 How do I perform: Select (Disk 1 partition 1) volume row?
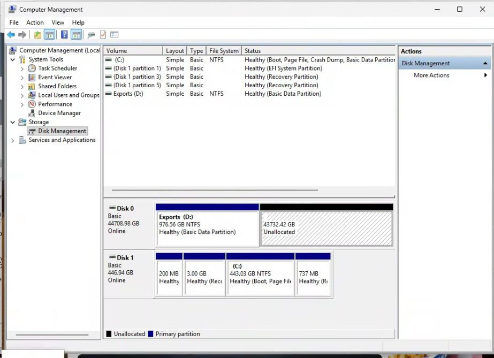[249, 68]
